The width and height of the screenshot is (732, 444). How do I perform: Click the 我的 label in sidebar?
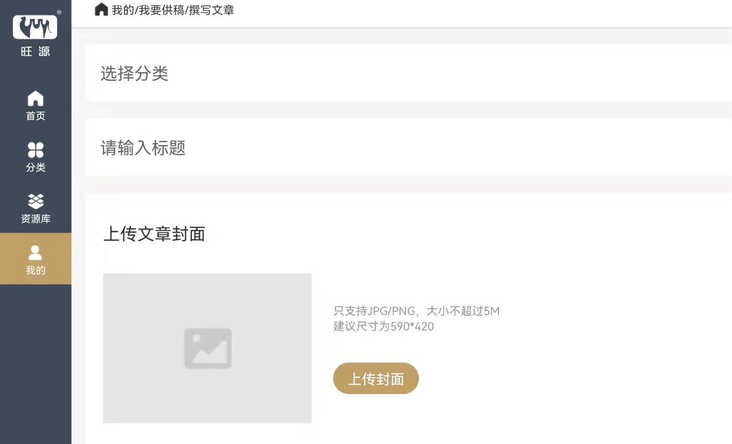[x=36, y=271]
